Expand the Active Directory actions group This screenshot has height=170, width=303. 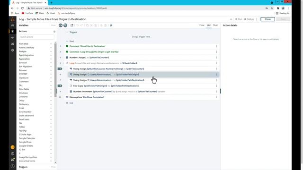coord(51,48)
